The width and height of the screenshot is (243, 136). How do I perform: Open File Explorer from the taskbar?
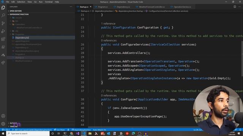click(90, 133)
